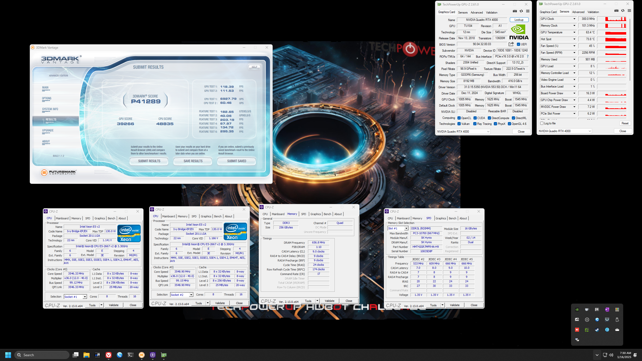Screen dimensions: 642x361
Task: Toggle the Vulkan checkbox
Action: tap(459, 124)
